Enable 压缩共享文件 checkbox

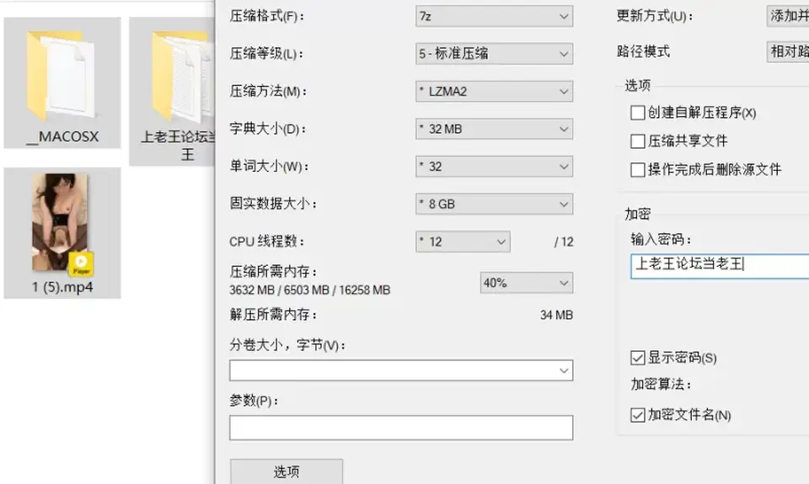click(x=638, y=141)
